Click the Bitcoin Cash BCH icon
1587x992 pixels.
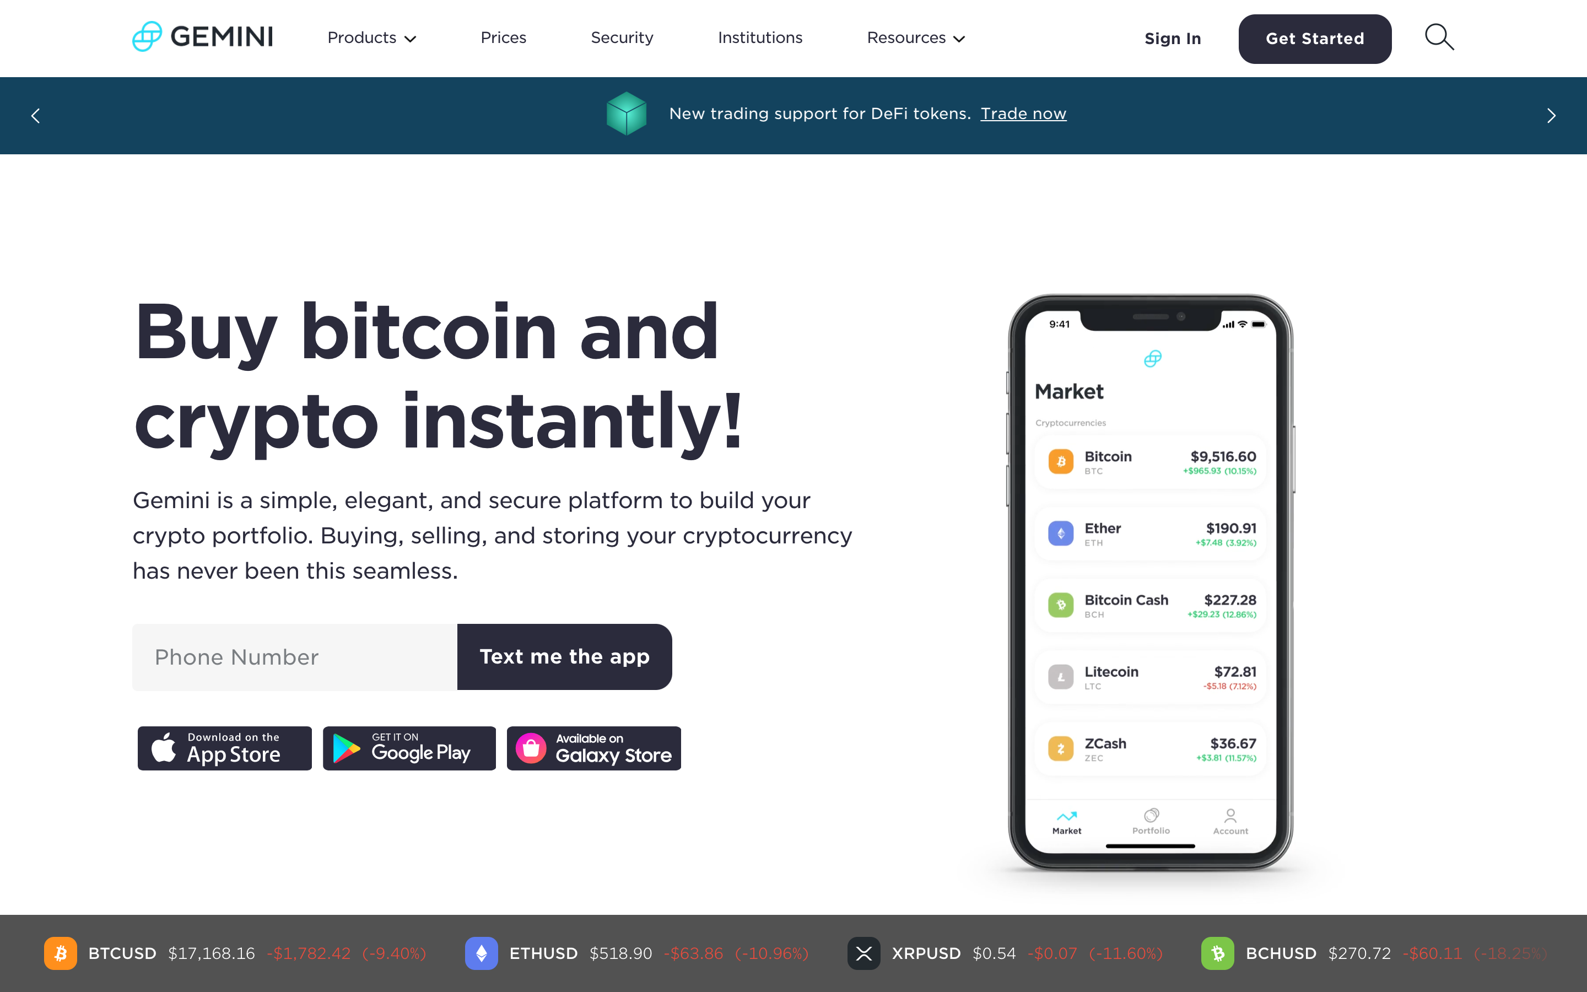[1061, 605]
